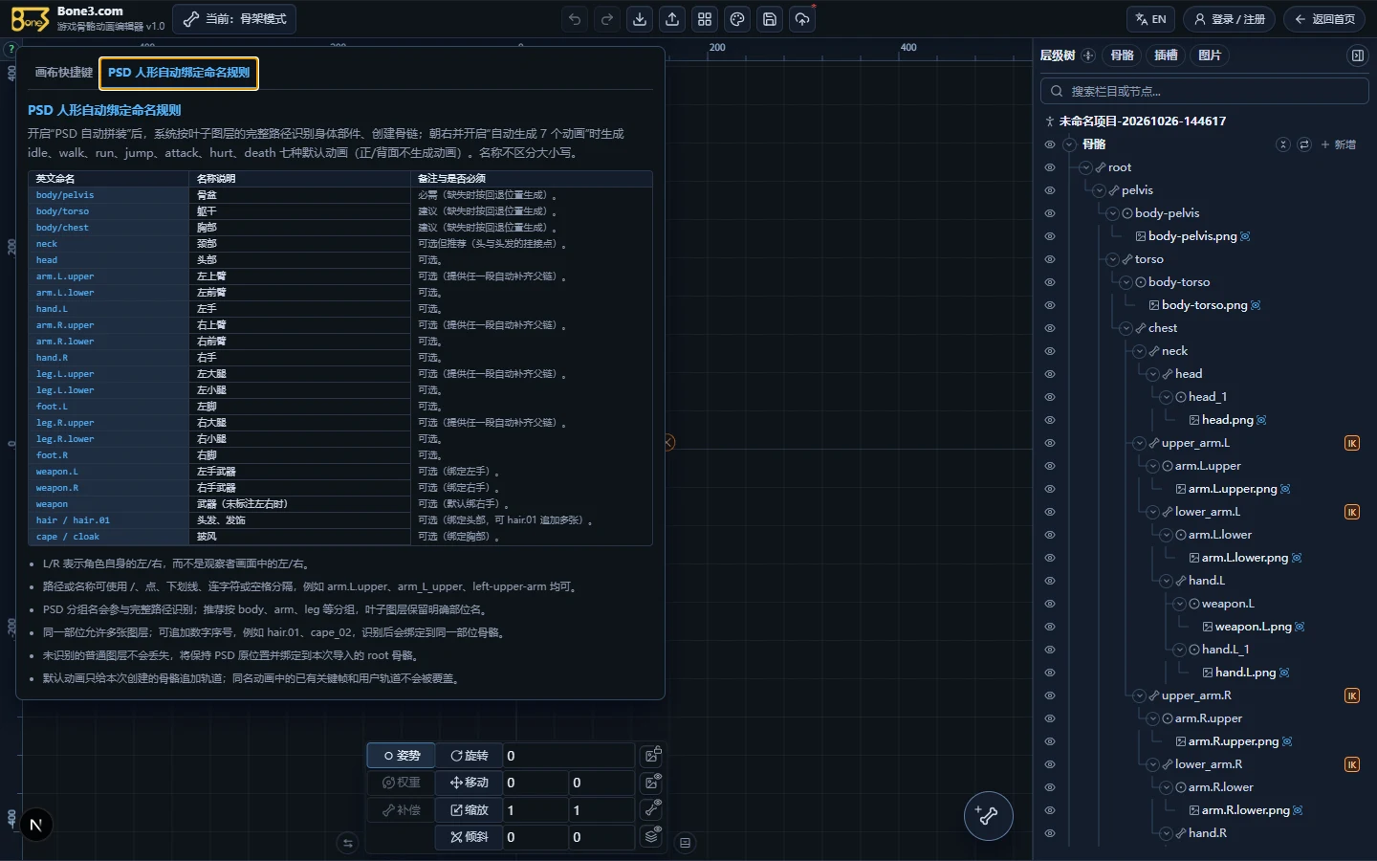Collapse the root bone node
The height and width of the screenshot is (861, 1377).
1086,167
